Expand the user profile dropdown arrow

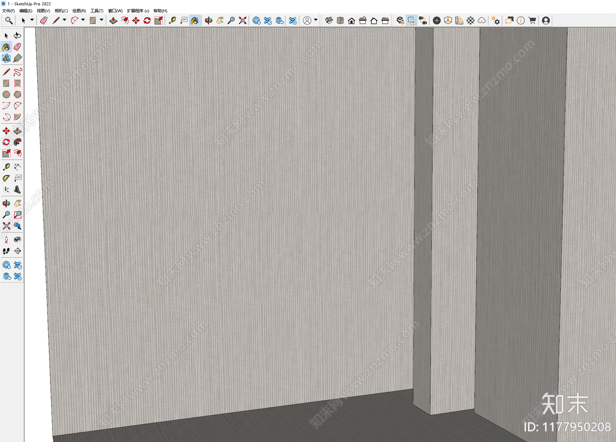[316, 20]
